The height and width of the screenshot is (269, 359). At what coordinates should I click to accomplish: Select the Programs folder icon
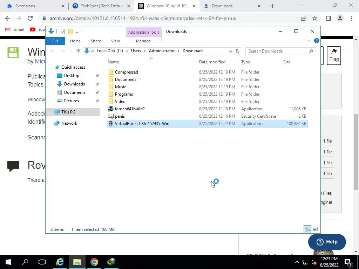pos(111,94)
